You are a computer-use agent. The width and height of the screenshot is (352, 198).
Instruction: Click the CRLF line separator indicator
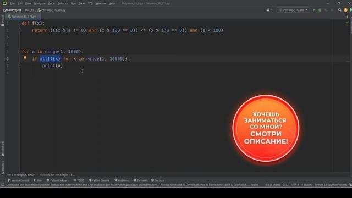click(285, 185)
